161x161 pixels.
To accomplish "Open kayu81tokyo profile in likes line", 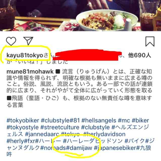I will [25, 55].
